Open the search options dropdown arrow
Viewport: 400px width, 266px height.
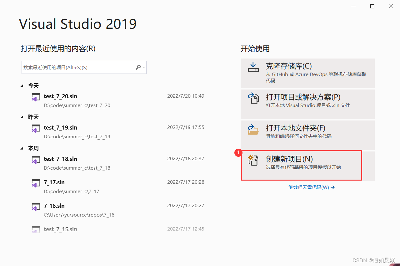coord(144,67)
